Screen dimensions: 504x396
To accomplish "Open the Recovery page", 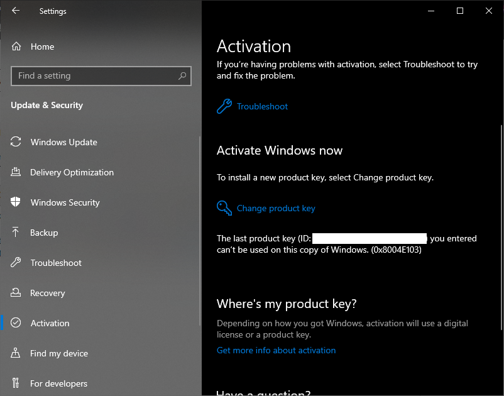I will [48, 293].
